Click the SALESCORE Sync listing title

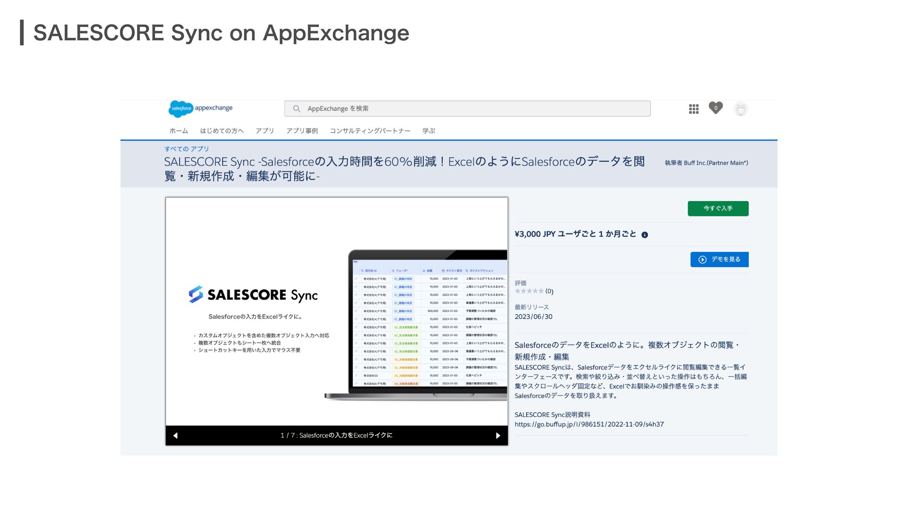(404, 169)
